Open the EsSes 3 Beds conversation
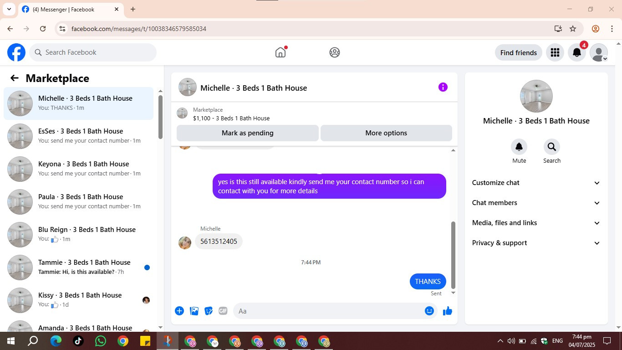Viewport: 622px width, 350px height. tap(79, 136)
